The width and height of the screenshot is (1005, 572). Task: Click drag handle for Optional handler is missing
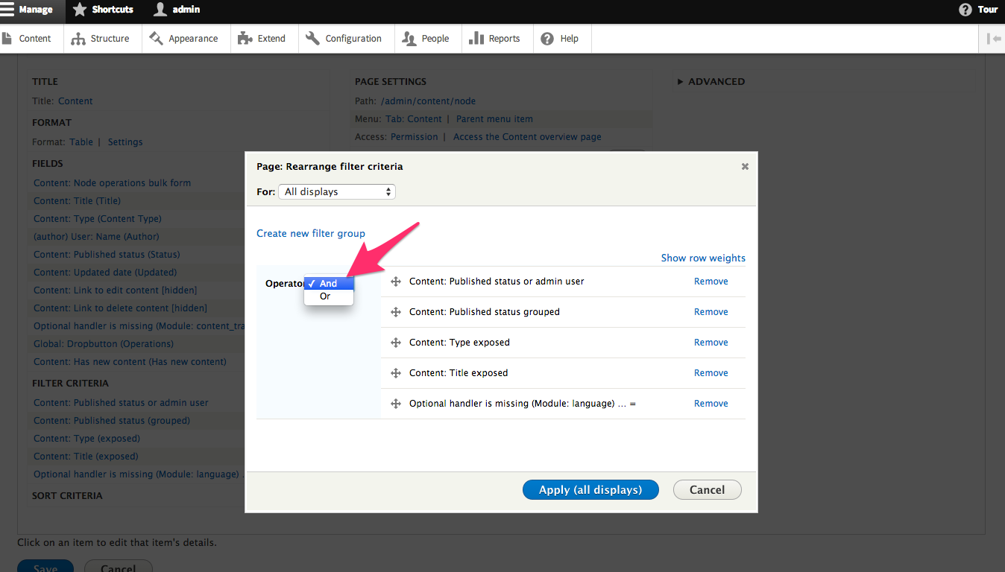[396, 404]
